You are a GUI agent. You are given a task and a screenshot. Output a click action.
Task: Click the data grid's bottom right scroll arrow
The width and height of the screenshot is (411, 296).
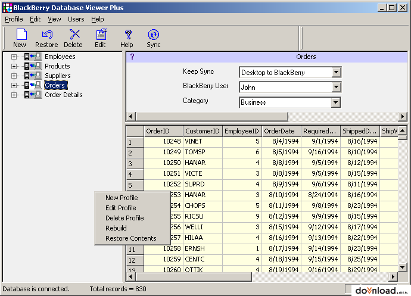tap(393, 276)
